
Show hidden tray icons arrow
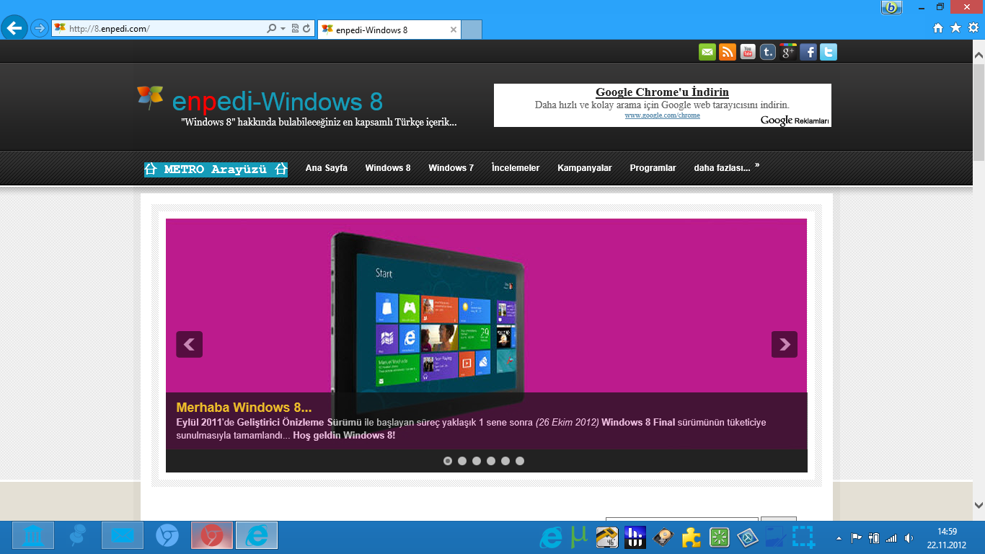click(839, 538)
